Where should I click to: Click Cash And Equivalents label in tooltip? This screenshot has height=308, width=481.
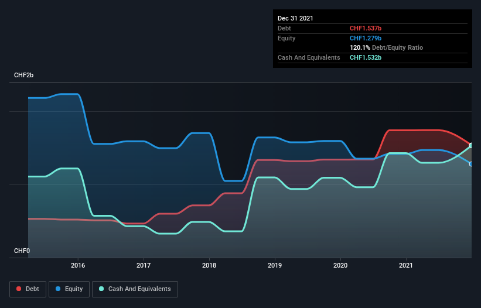[309, 57]
